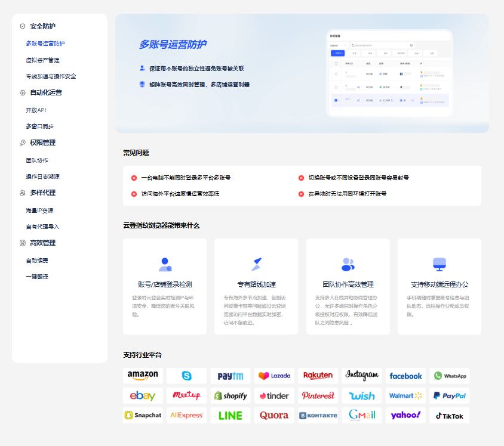
Task: Click the Shopify platform logo
Action: pos(231,396)
